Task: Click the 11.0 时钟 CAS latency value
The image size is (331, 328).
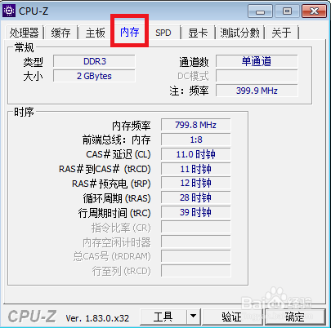Action: tap(196, 154)
